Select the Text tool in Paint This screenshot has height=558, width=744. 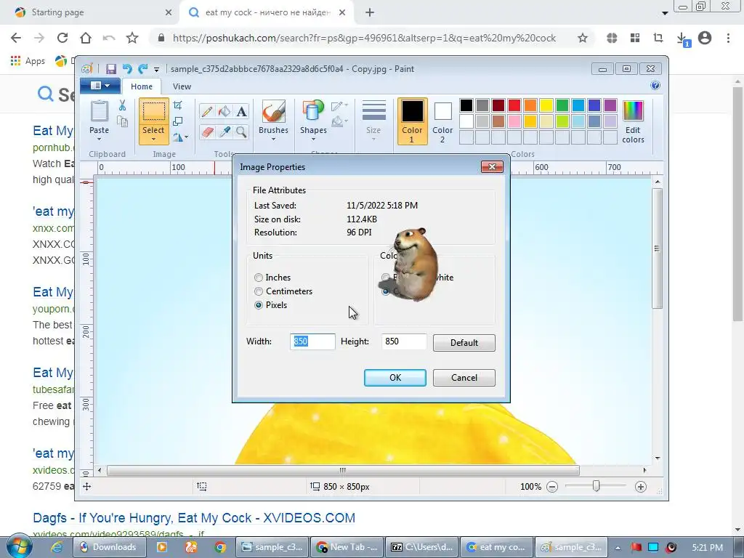click(241, 111)
